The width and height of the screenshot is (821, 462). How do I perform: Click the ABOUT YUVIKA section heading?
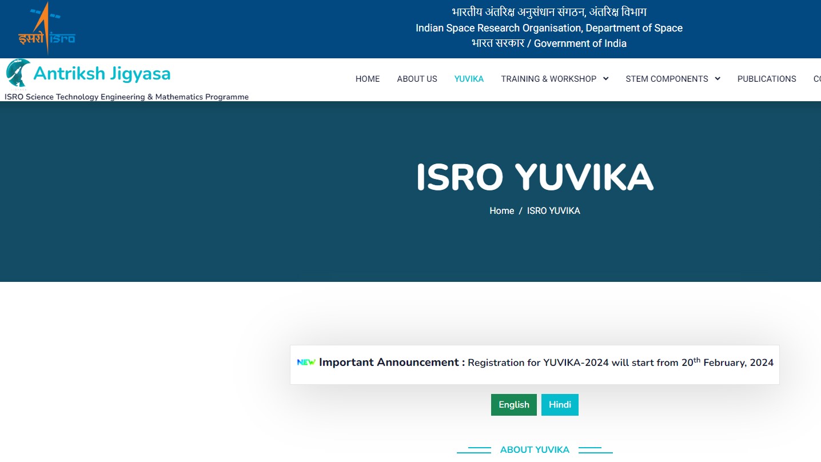coord(535,449)
